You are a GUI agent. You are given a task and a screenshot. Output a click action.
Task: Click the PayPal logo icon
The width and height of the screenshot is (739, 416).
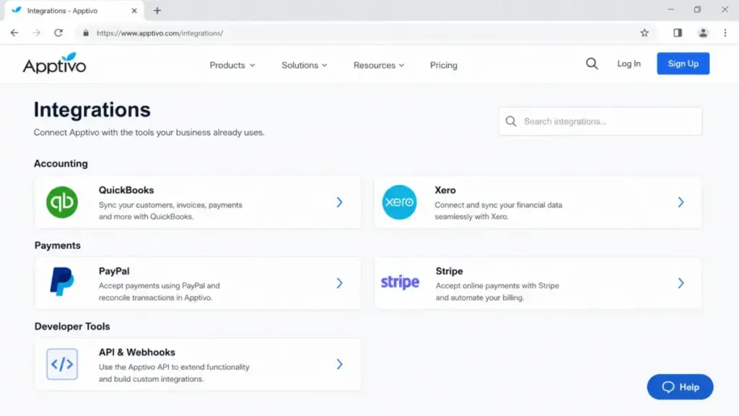(x=62, y=282)
